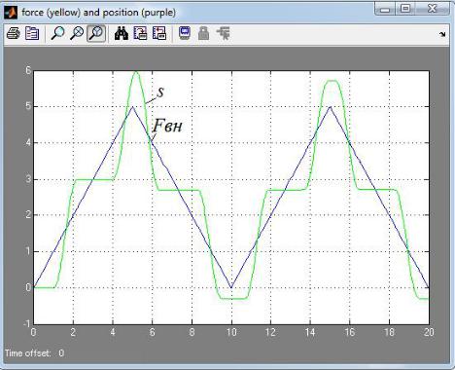Click the Fвн curve label

coord(167,126)
